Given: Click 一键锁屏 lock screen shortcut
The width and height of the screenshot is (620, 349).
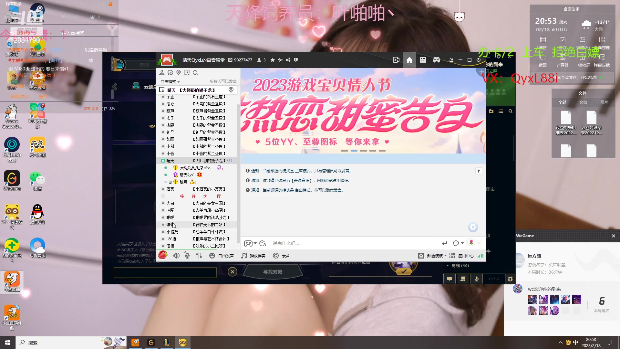Looking at the screenshot, I should click(582, 60).
